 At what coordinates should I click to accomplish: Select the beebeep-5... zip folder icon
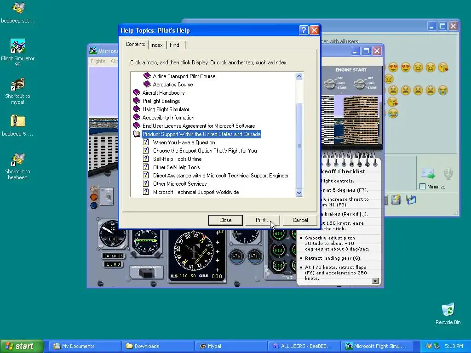pos(18,125)
